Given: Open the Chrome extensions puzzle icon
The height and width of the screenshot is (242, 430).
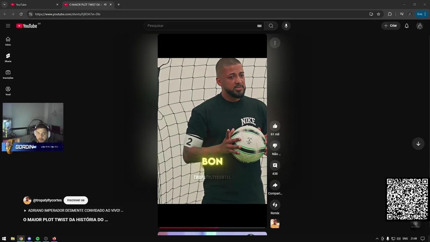Looking at the screenshot, I should [390, 14].
